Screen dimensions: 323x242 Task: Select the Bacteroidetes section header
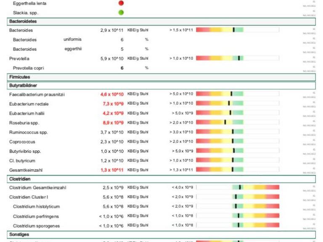tap(161, 21)
